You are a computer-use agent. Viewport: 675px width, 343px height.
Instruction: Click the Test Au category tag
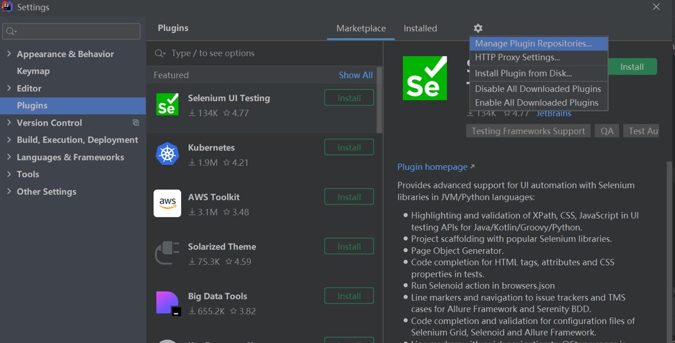(641, 131)
